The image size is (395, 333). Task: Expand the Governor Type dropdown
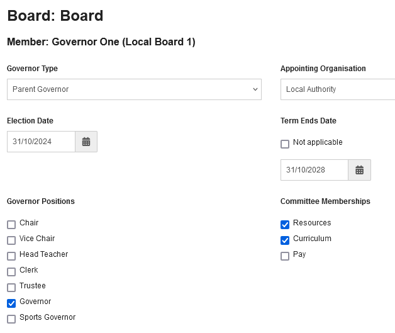134,89
